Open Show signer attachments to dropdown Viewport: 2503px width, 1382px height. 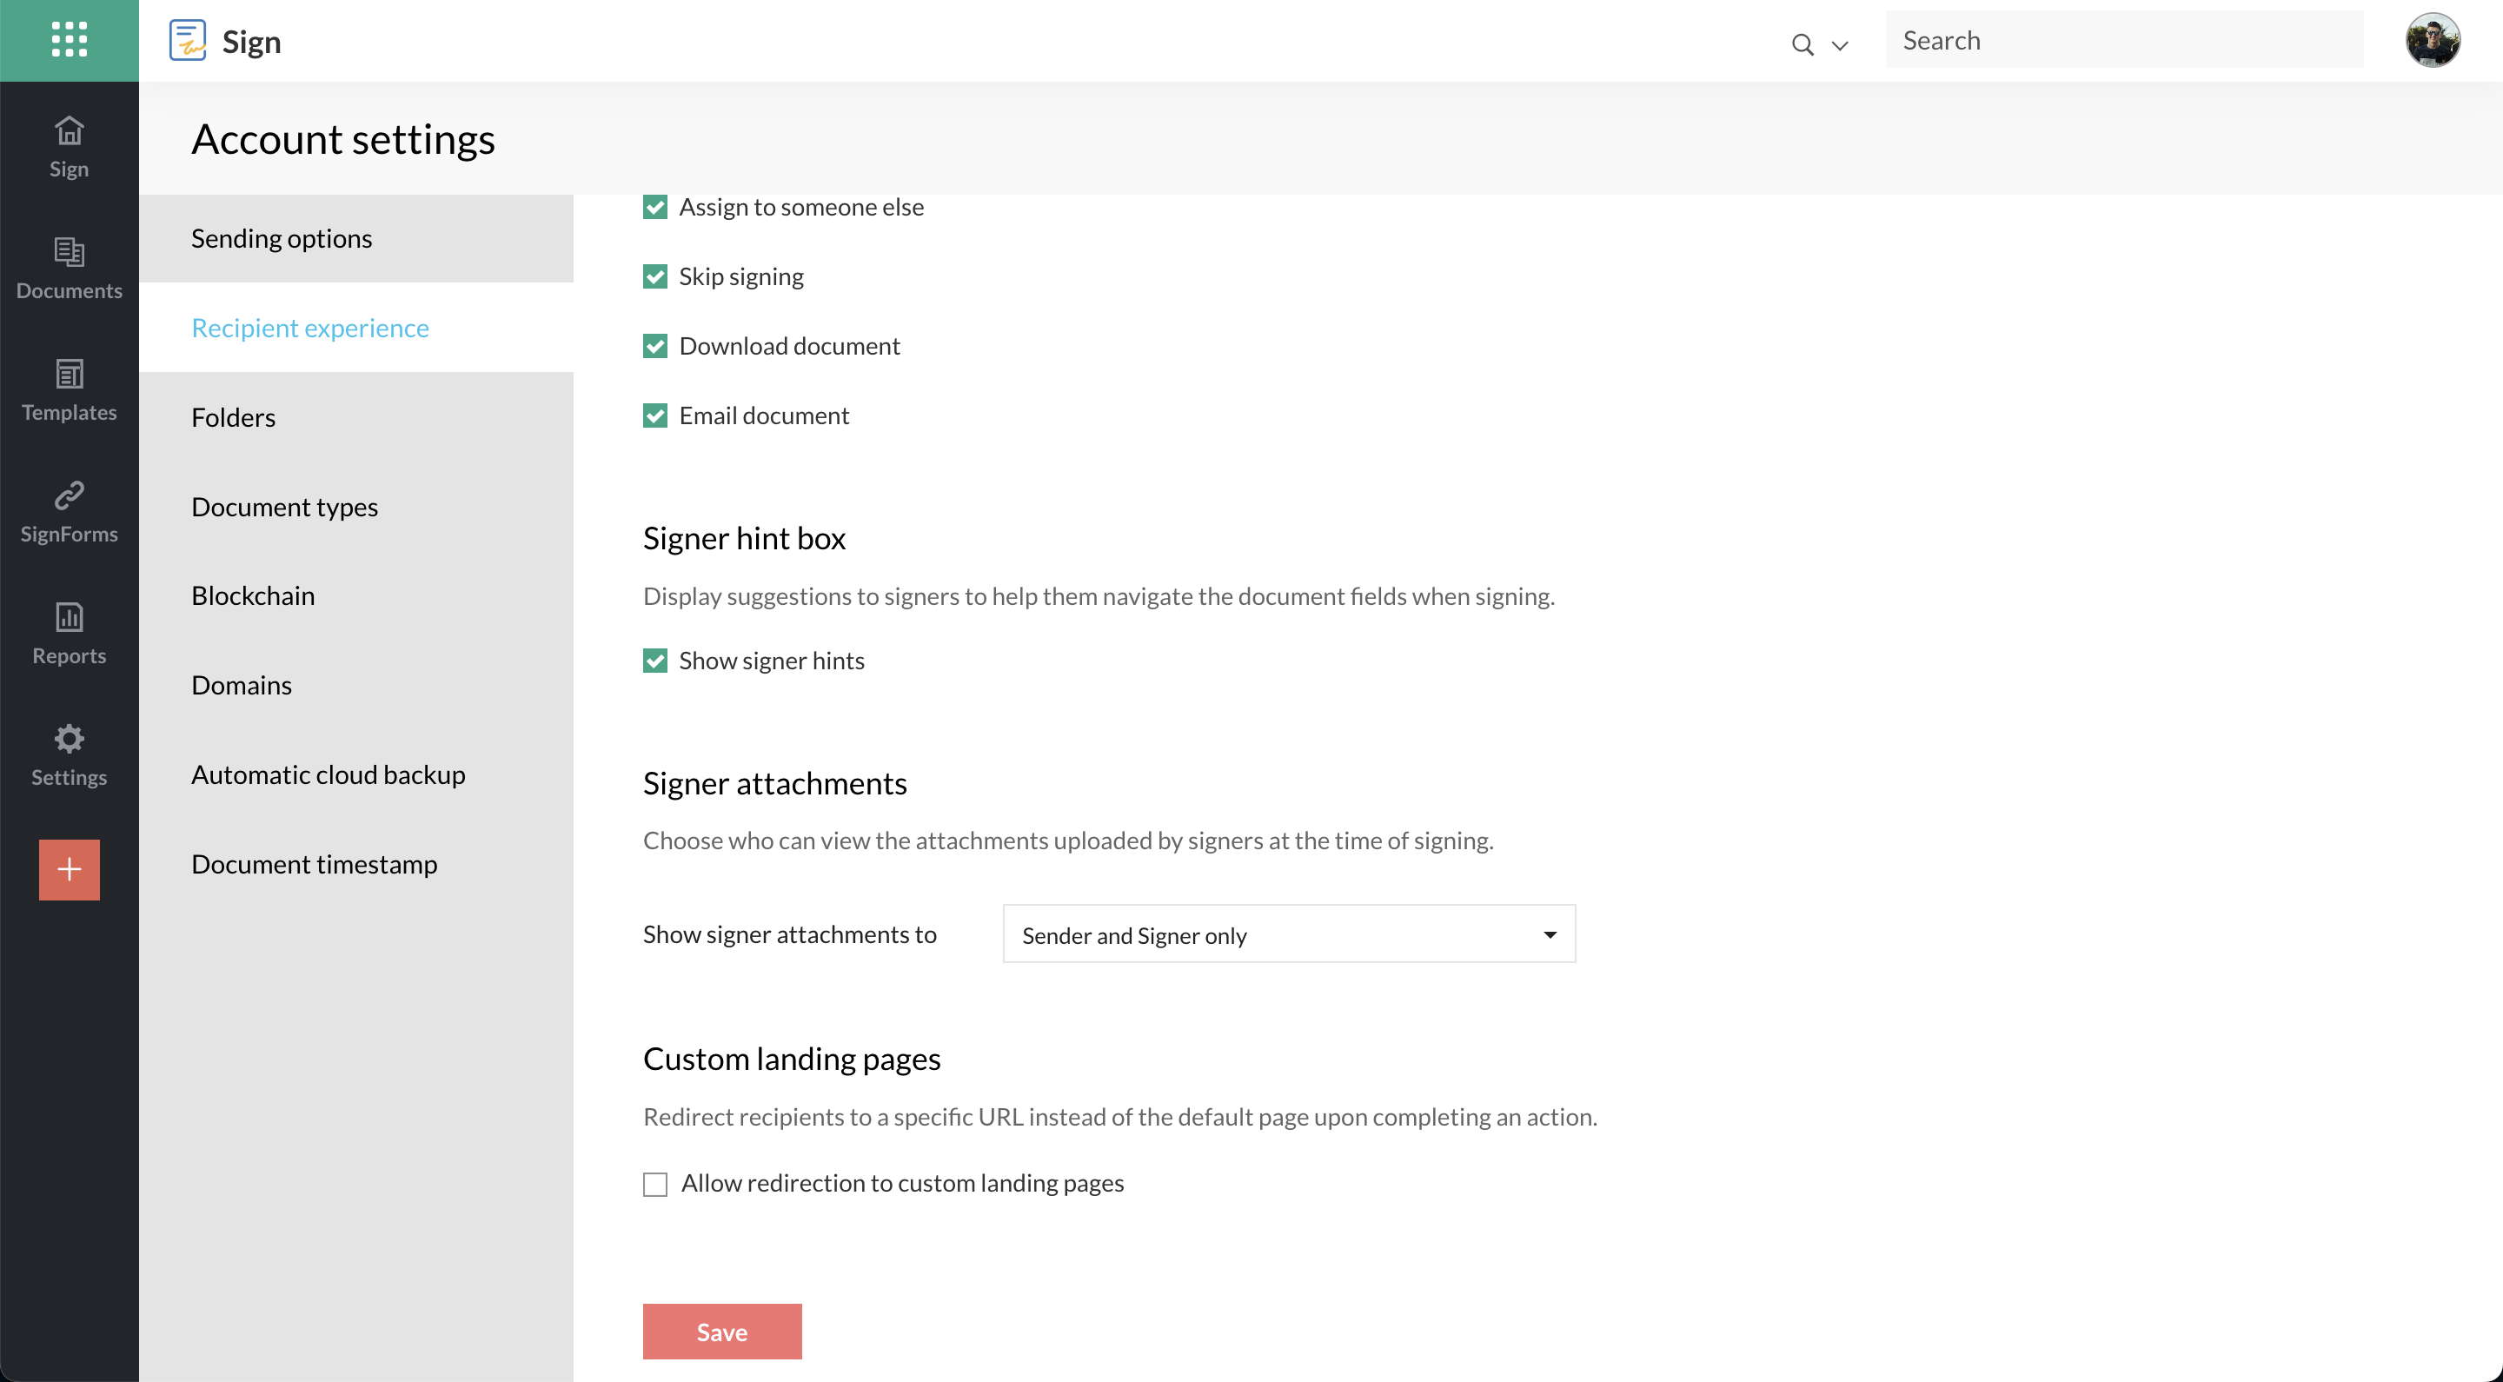(1288, 934)
